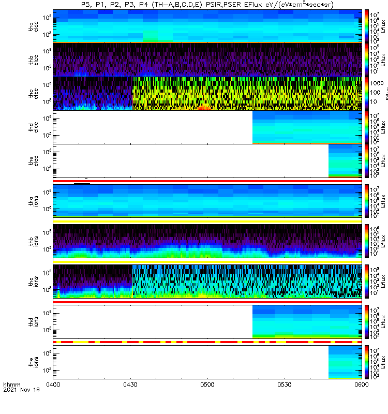Select the 'thd elec' axis label

click(33, 127)
